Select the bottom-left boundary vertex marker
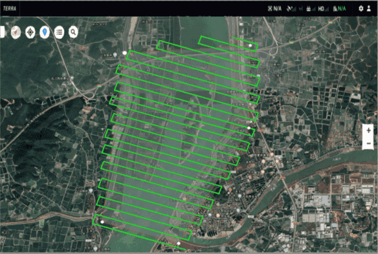Viewport: 378px width, 254px height. click(x=102, y=222)
